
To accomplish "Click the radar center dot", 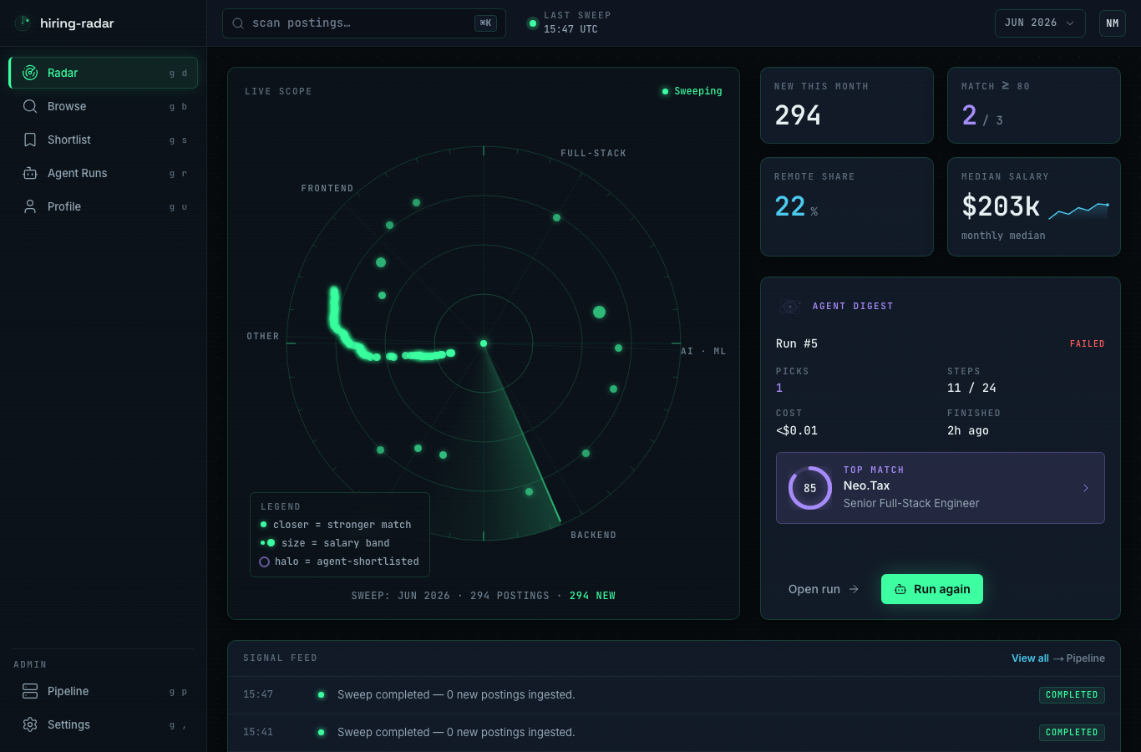I will pos(484,343).
